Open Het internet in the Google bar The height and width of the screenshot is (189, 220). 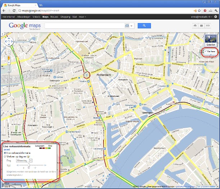coord(9,17)
